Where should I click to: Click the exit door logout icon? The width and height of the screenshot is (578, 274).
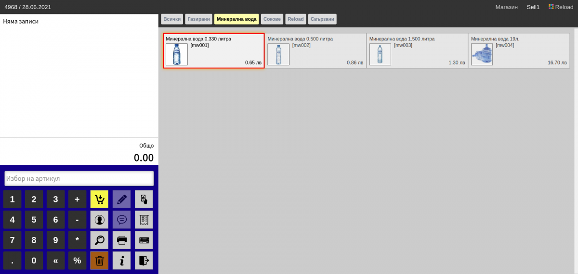(x=144, y=261)
